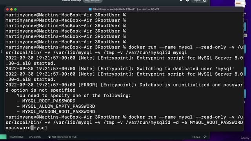
Task: Click the 'Not connected to Hub' status icon
Action: point(49,137)
